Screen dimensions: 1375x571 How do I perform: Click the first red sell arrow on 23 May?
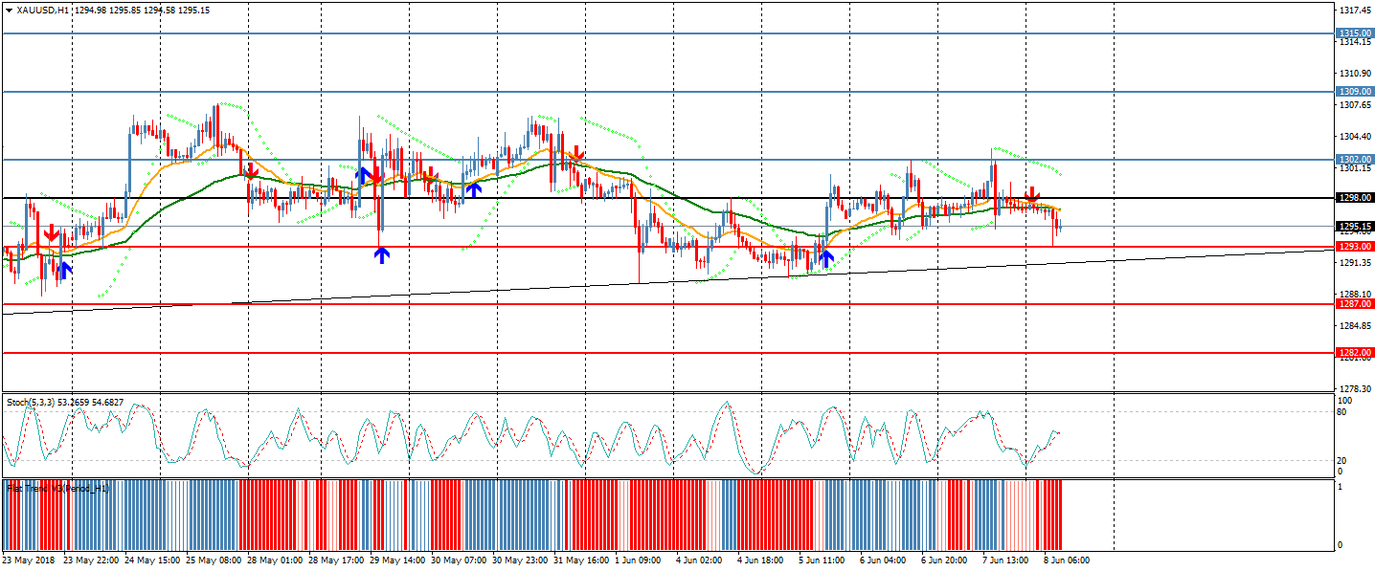pos(50,232)
